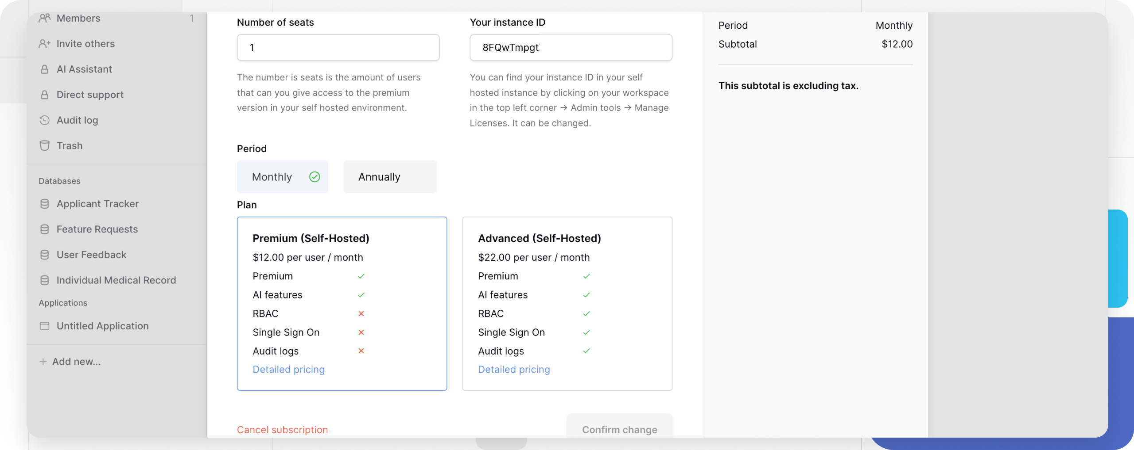The image size is (1134, 450).
Task: Open Audit log via its clock icon
Action: tap(44, 120)
